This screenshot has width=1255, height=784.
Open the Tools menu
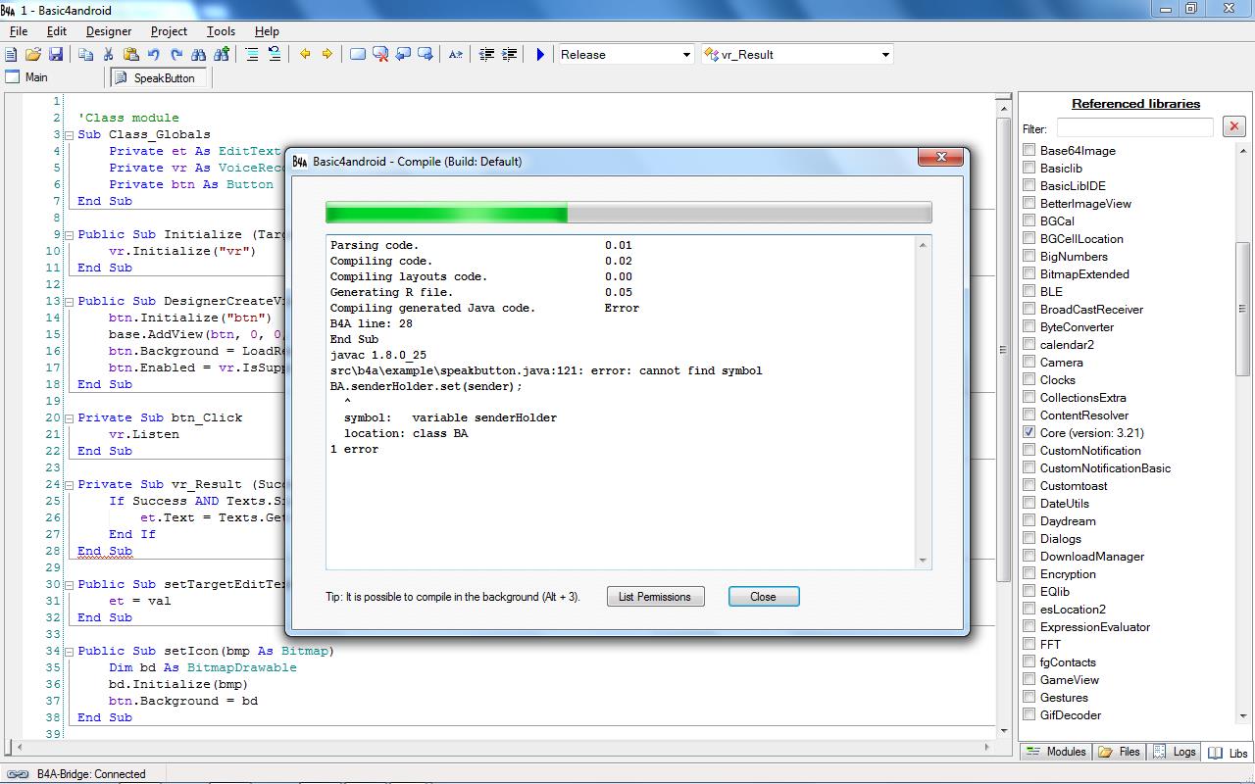click(x=221, y=31)
